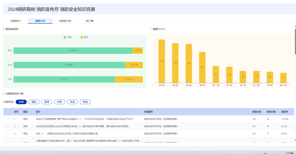The height and width of the screenshot is (154, 296).
Task: Filter questions by 填空 type
Action: tap(34, 102)
